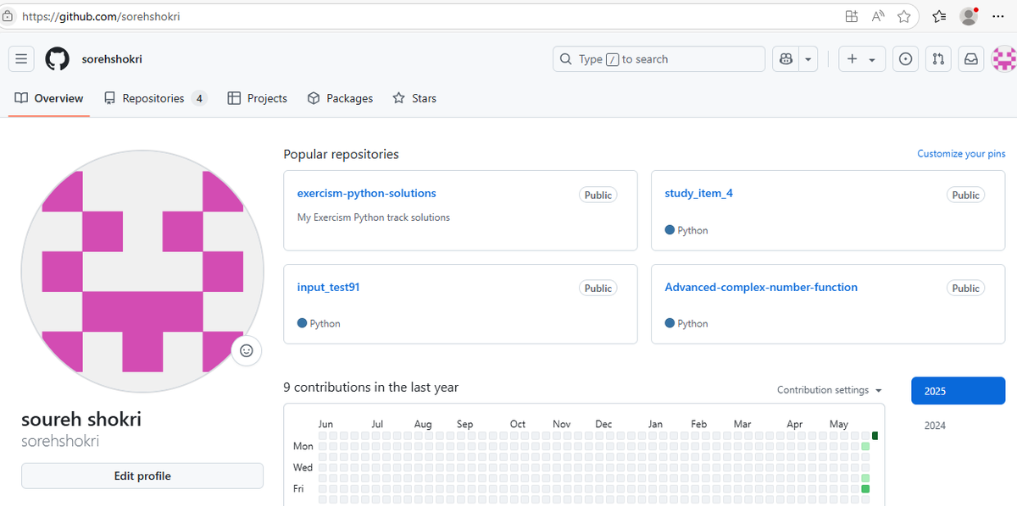
Task: Click the browser profile account icon
Action: [x=969, y=16]
